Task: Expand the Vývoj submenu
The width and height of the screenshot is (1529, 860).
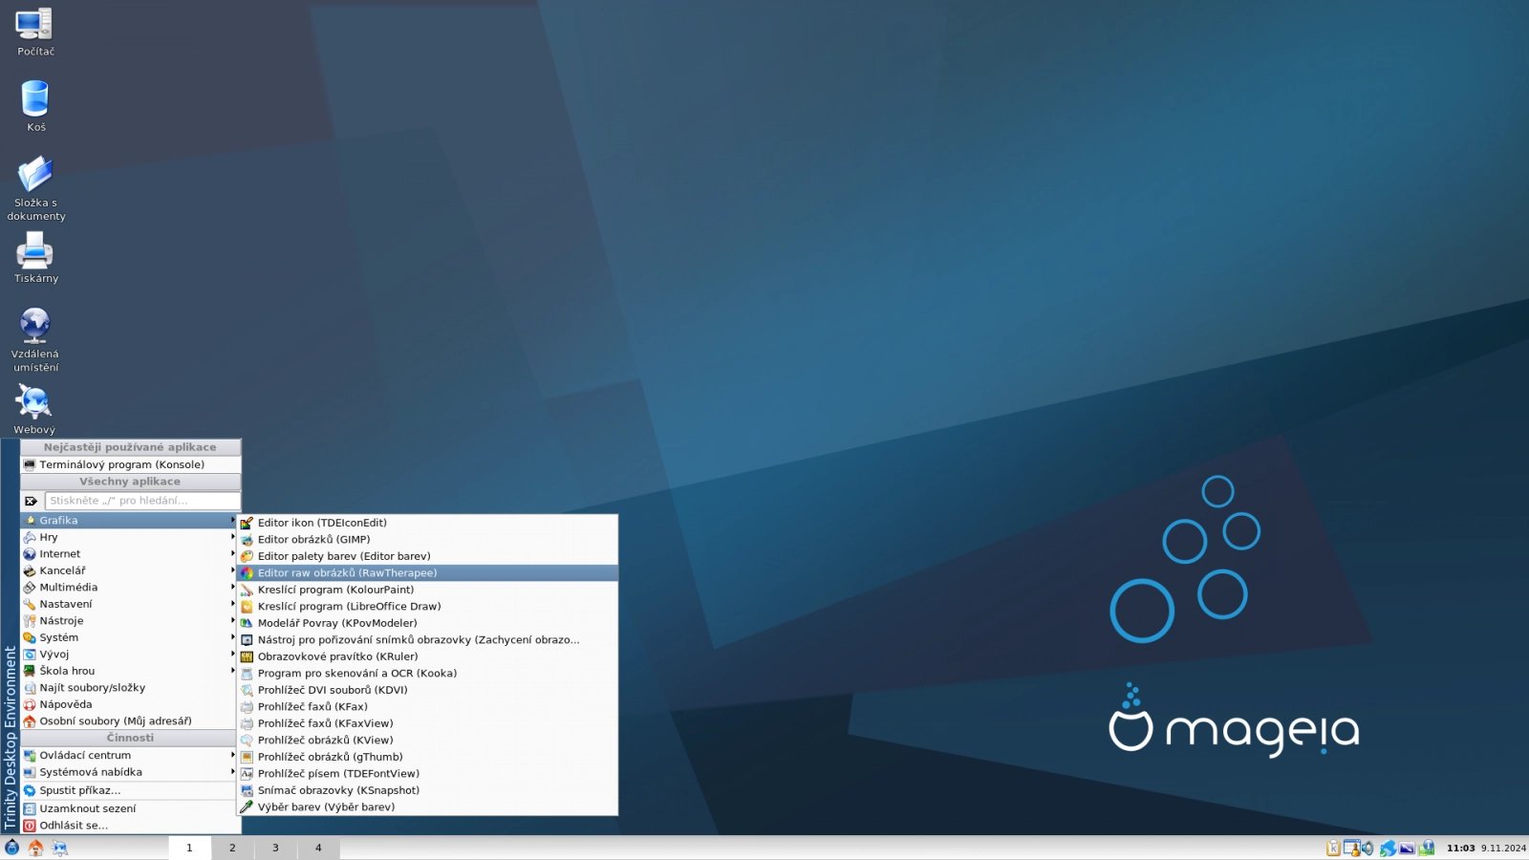Action: (129, 655)
